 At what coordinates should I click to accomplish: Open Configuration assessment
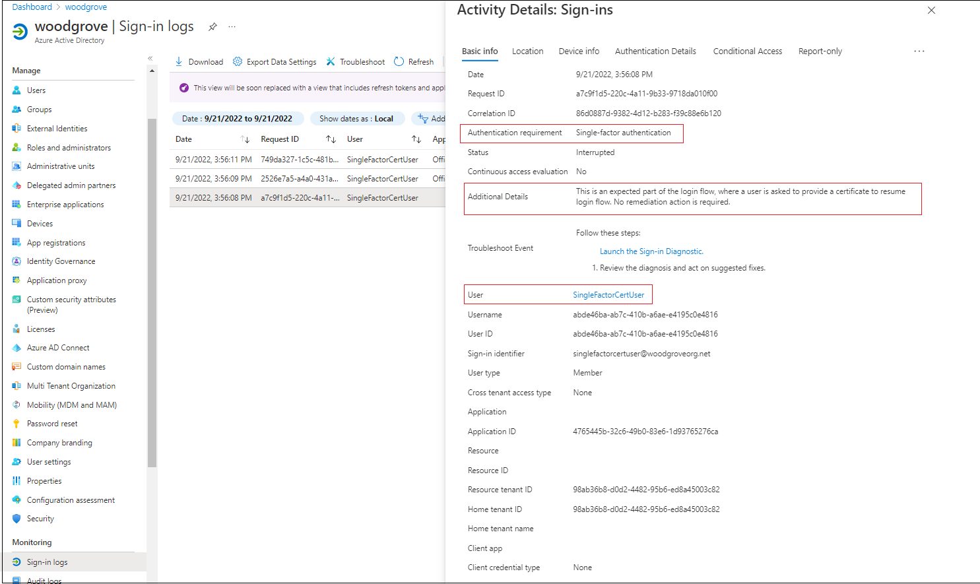point(71,500)
